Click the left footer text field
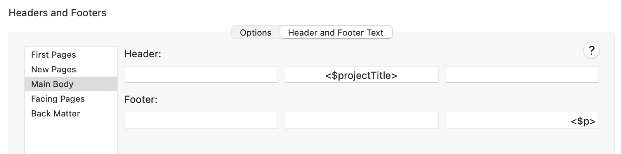This screenshot has width=621, height=154. tap(201, 120)
